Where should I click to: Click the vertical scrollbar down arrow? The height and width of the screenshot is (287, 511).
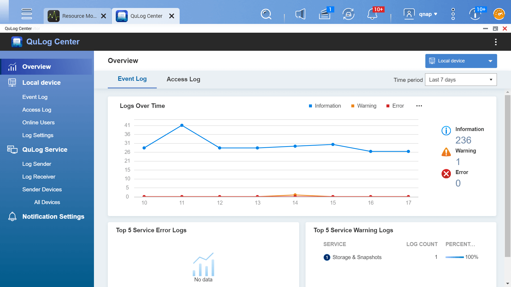coord(508,284)
